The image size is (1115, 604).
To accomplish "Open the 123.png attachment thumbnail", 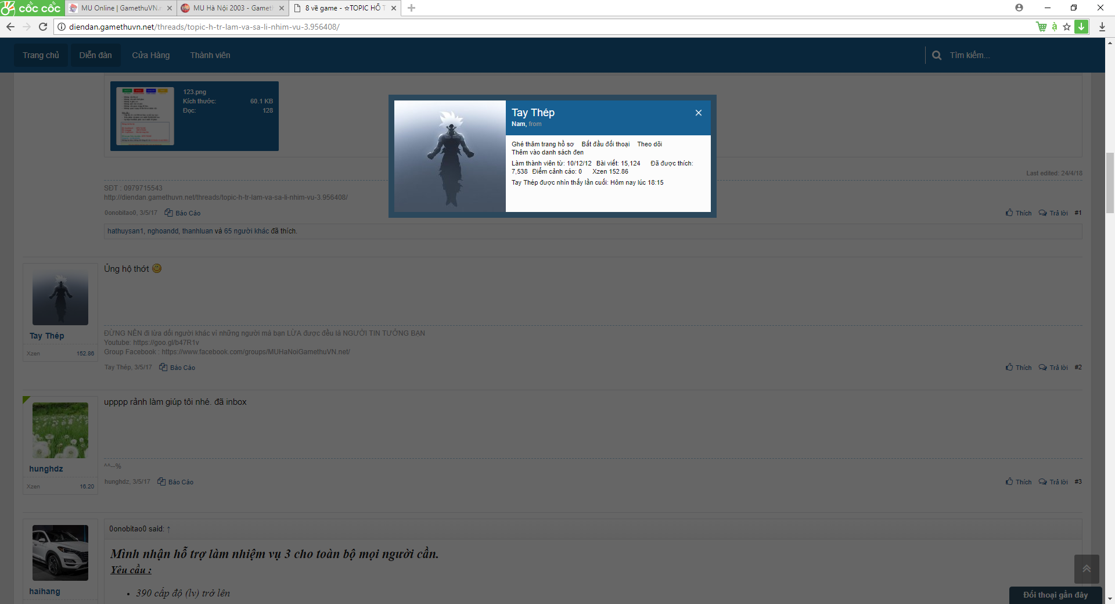I will 145,116.
